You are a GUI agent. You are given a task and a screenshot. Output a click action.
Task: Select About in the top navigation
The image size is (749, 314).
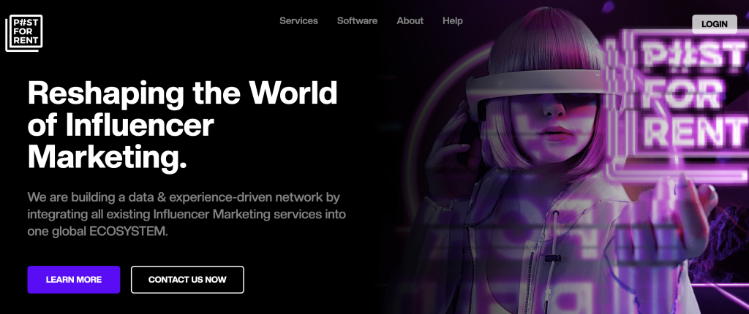coord(410,20)
